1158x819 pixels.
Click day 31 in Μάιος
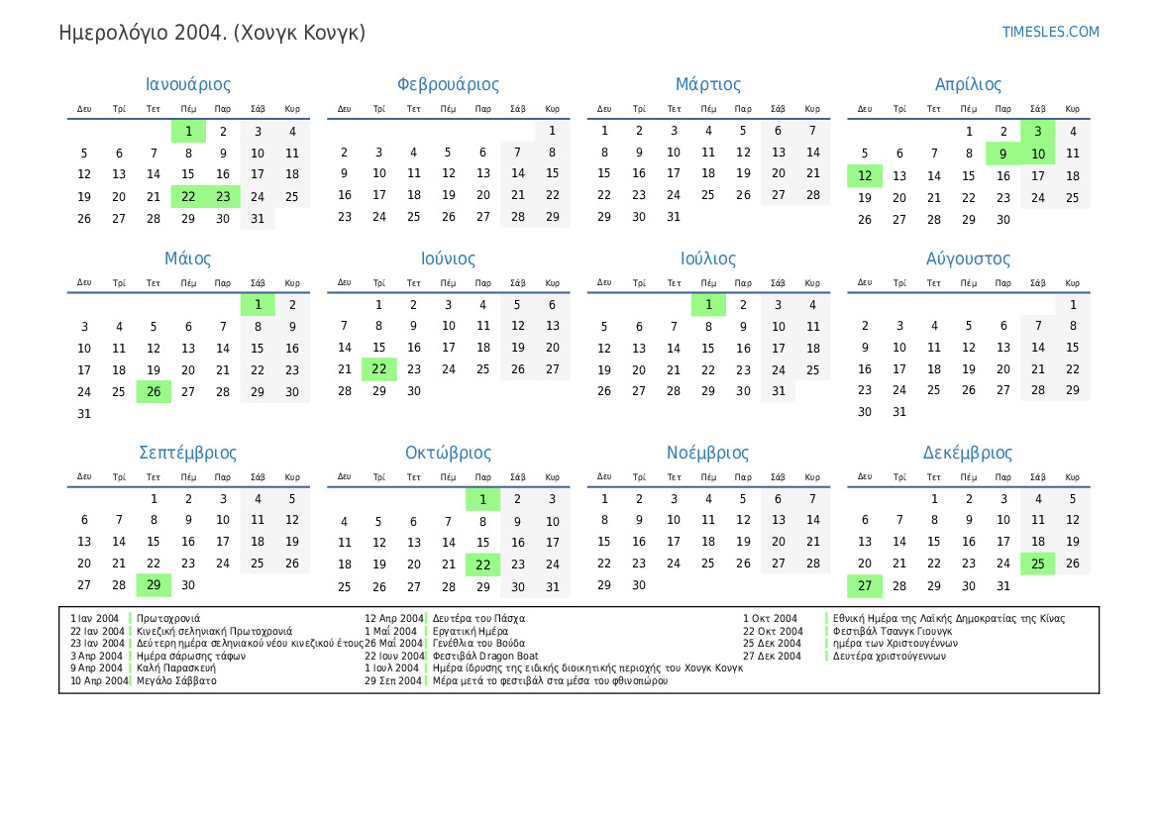pyautogui.click(x=84, y=414)
